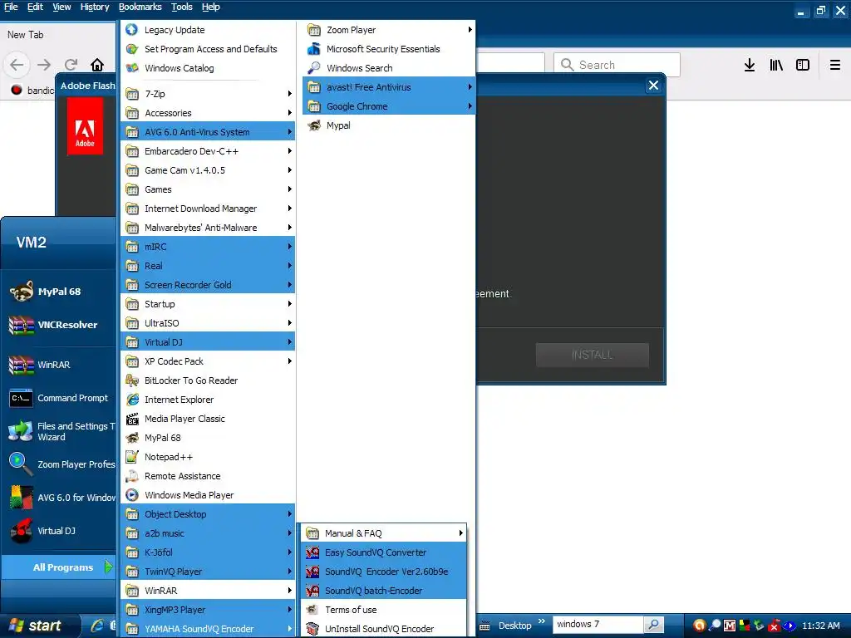Launch Windows Catalog

[208, 68]
